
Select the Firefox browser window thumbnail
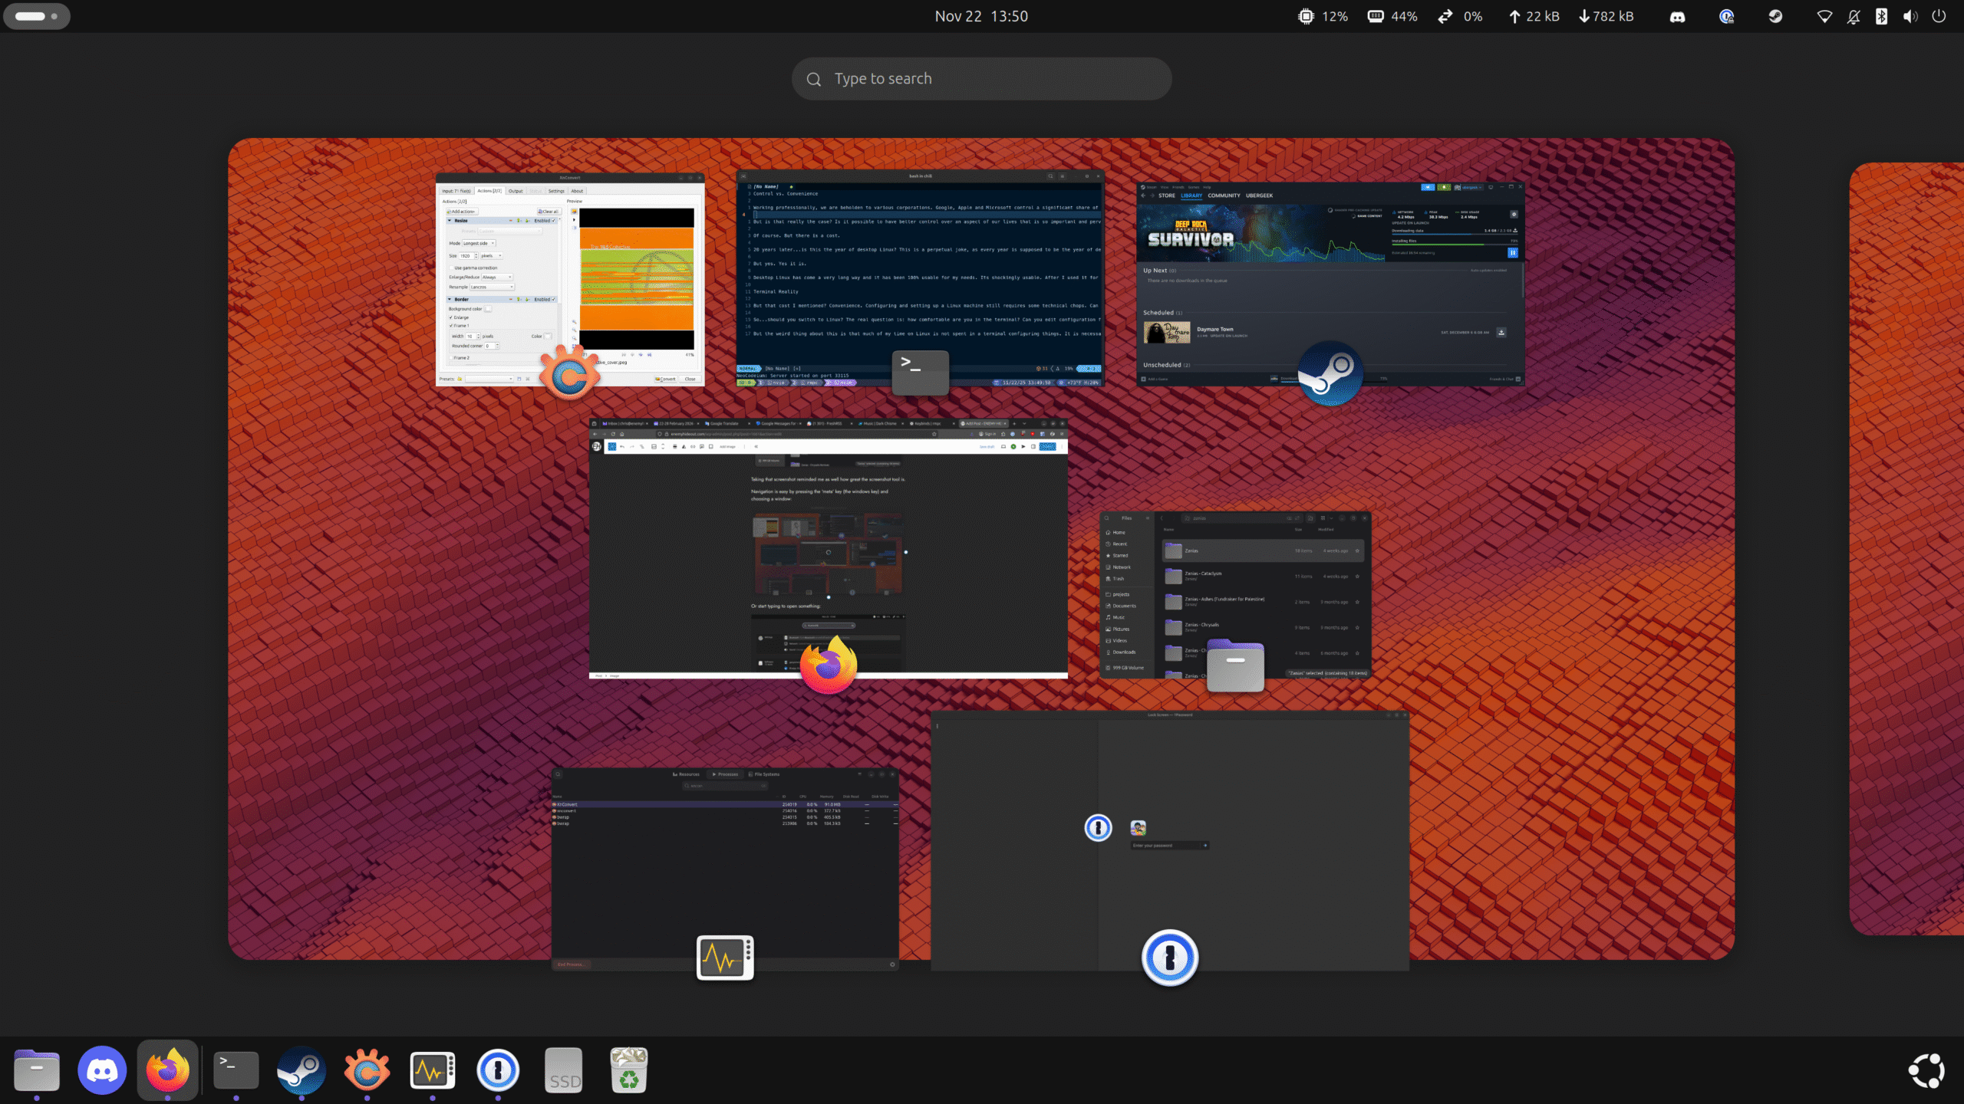(x=828, y=548)
